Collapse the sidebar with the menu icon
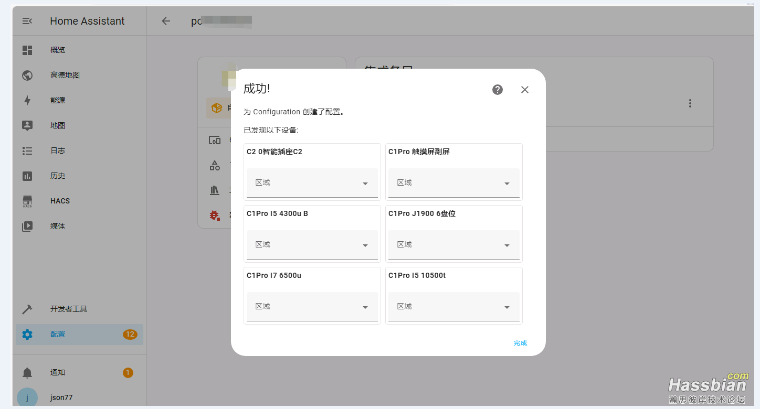 (x=27, y=21)
